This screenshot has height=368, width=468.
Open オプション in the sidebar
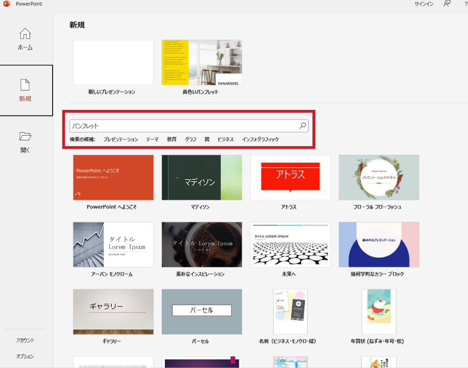click(25, 356)
